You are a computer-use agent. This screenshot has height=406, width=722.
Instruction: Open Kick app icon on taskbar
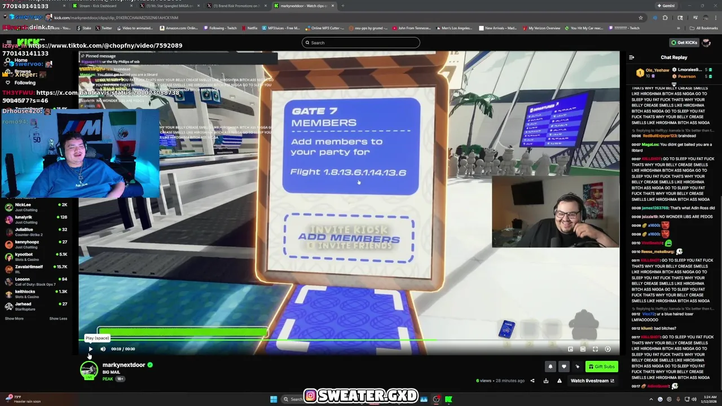(448, 399)
